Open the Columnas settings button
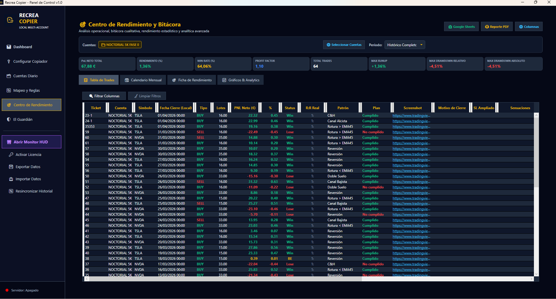The height and width of the screenshot is (299, 556). point(529,27)
